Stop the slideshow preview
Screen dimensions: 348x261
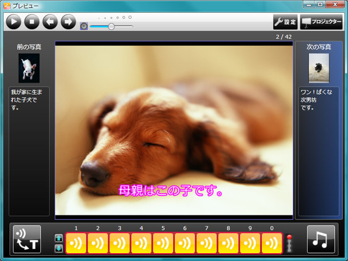pos(32,21)
